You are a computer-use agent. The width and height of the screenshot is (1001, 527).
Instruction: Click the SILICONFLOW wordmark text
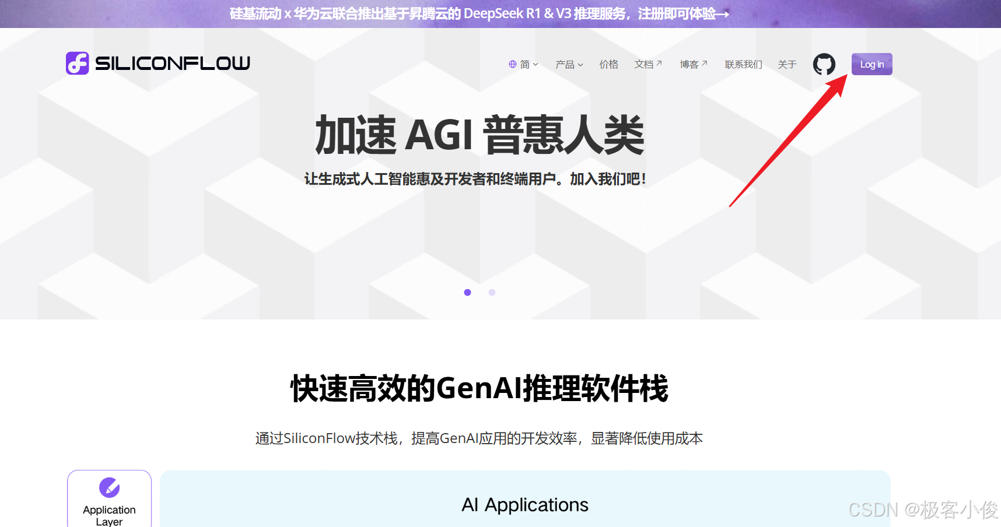click(173, 63)
